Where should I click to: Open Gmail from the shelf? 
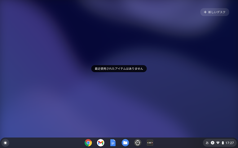(x=101, y=143)
